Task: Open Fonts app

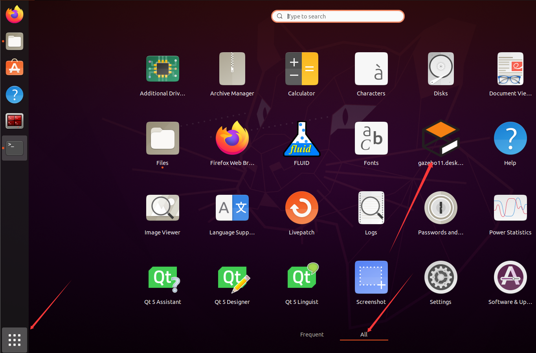Action: [x=371, y=138]
